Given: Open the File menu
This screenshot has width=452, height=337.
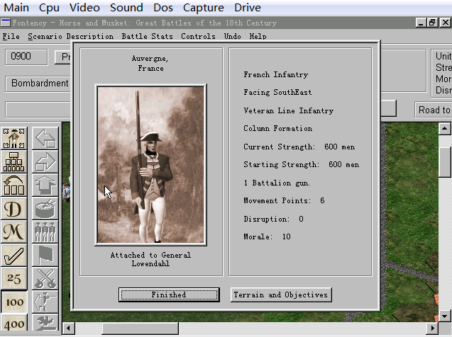Looking at the screenshot, I should click(11, 36).
